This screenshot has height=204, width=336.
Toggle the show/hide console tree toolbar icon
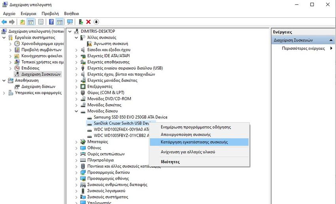coord(31,22)
